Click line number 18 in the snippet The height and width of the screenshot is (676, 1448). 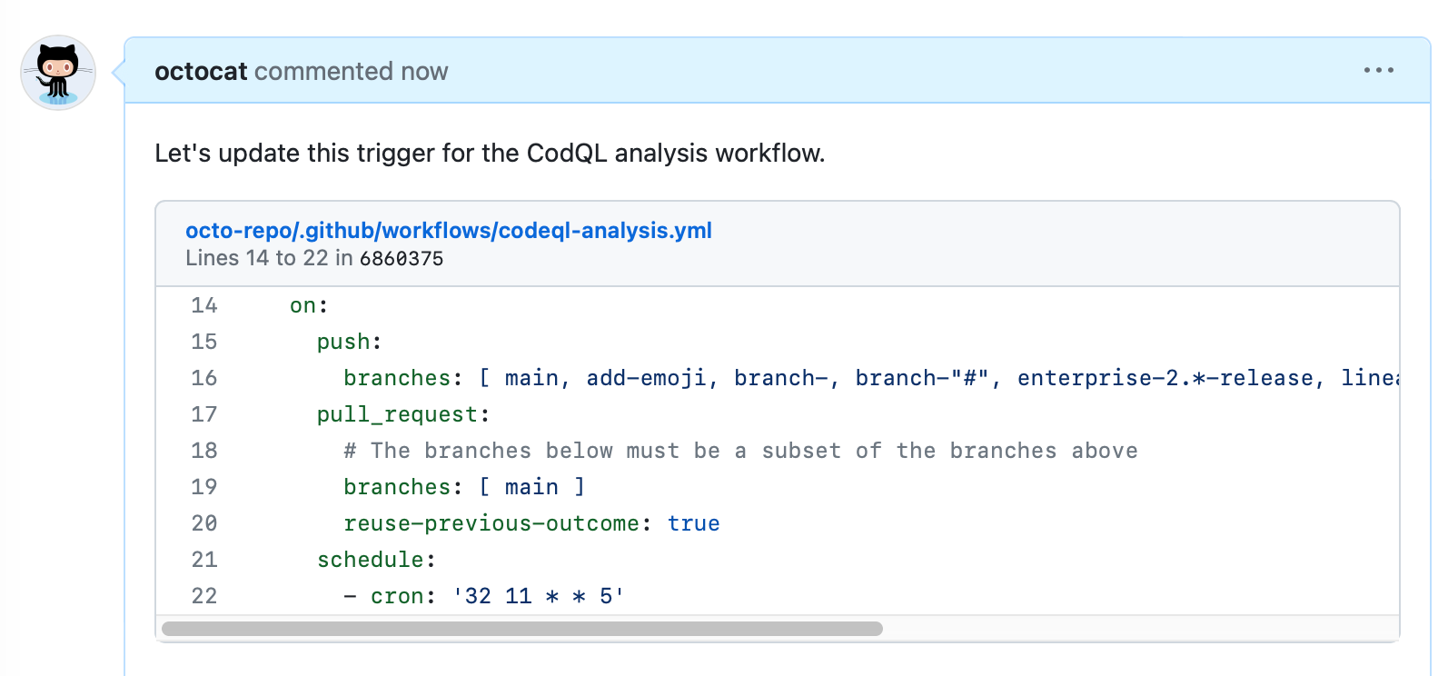pyautogui.click(x=203, y=451)
